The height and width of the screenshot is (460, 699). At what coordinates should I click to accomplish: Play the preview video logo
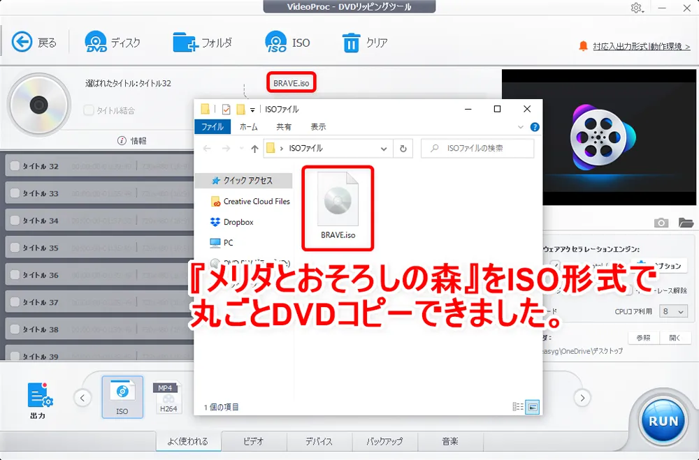click(603, 138)
